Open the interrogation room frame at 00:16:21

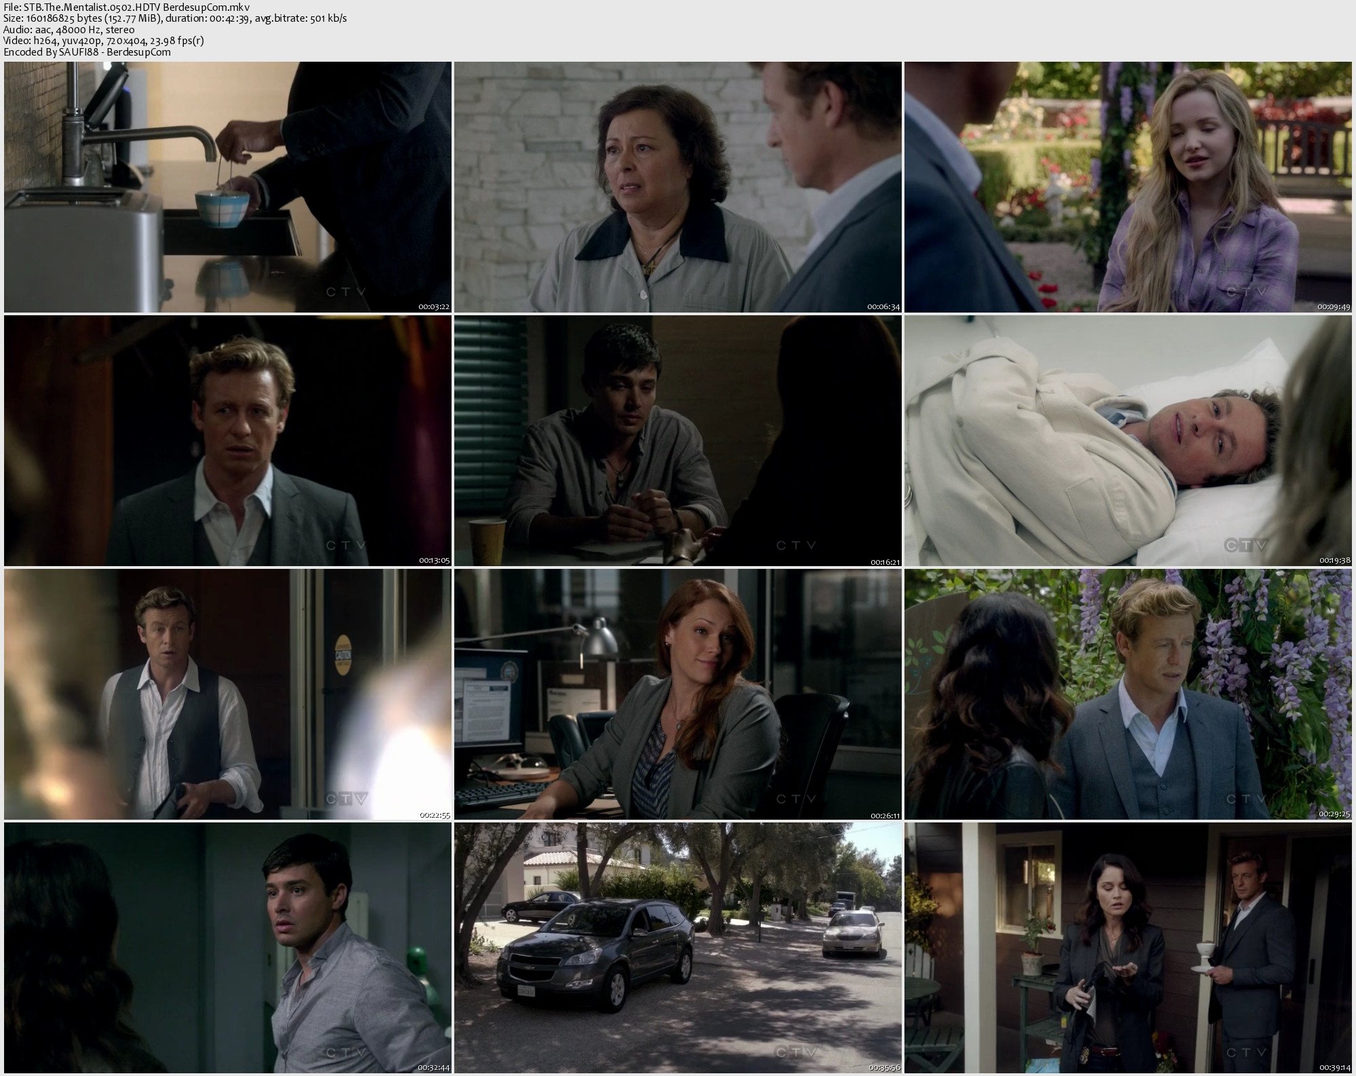678,441
